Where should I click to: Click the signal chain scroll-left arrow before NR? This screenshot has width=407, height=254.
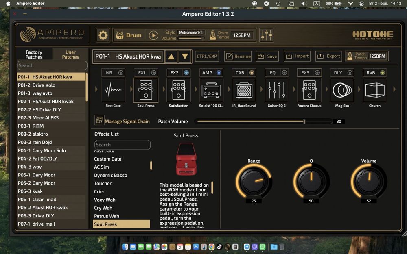(96, 89)
